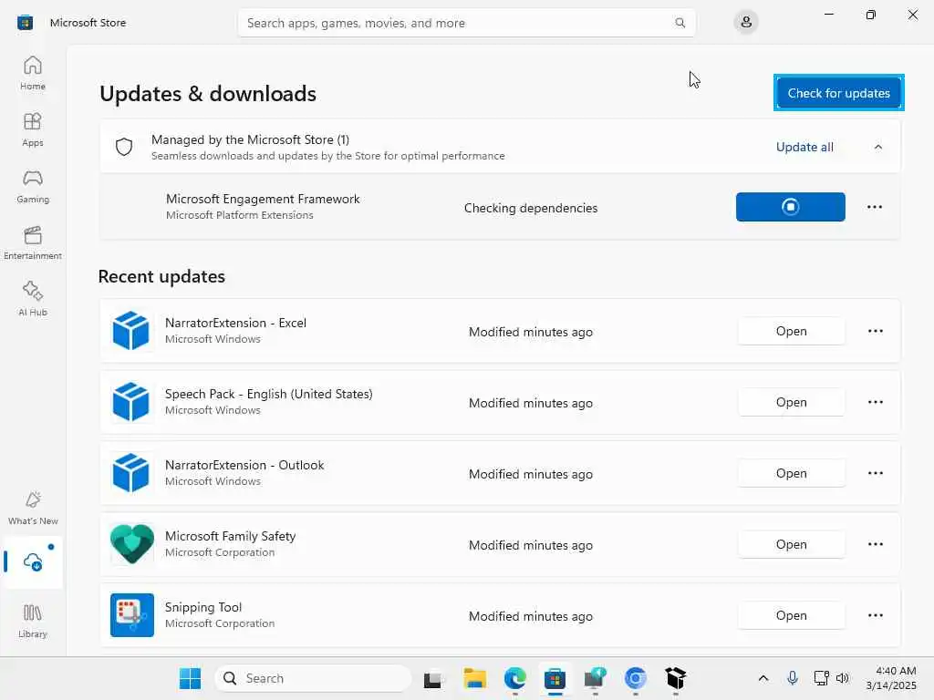Click the Microsoft Family Safety heart icon
934x700 pixels.
[x=131, y=544]
